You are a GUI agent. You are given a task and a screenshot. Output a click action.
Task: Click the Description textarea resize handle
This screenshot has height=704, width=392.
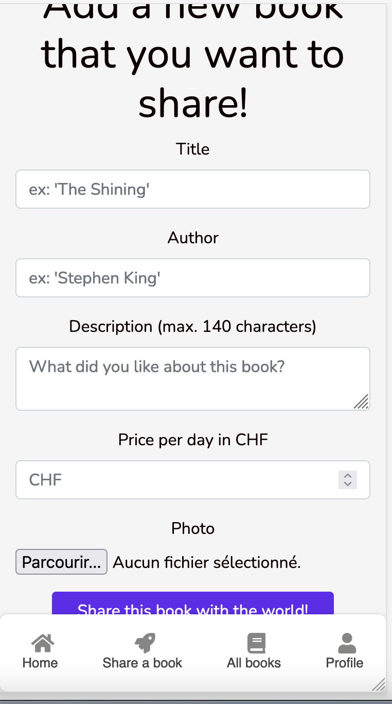click(361, 401)
